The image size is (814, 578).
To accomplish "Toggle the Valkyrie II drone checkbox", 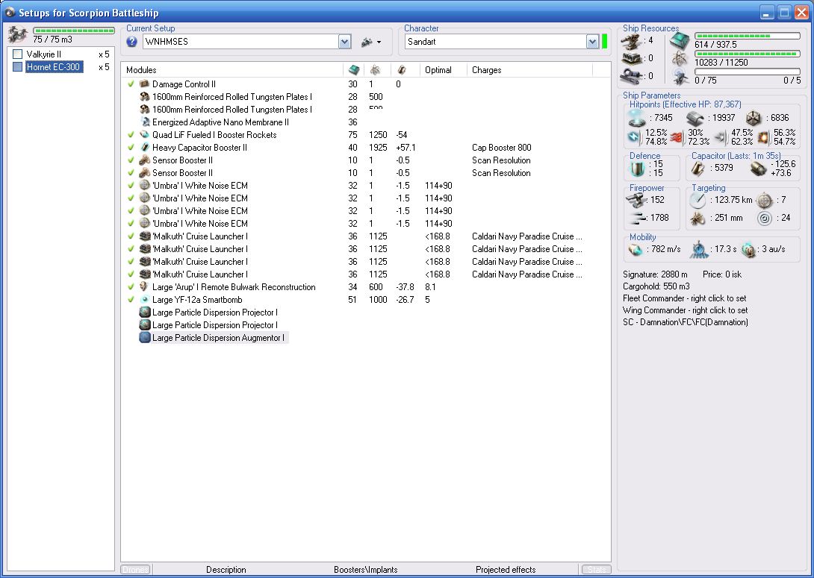I will pyautogui.click(x=18, y=54).
